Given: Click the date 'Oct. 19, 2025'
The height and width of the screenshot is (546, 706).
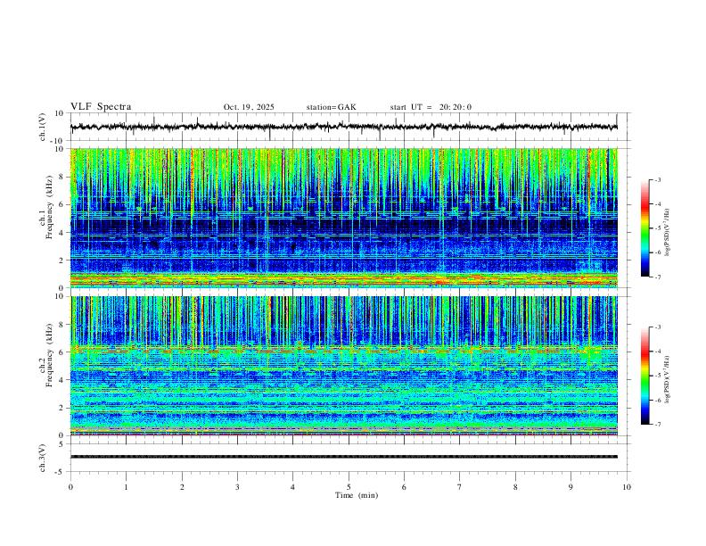Looking at the screenshot, I should 249,107.
